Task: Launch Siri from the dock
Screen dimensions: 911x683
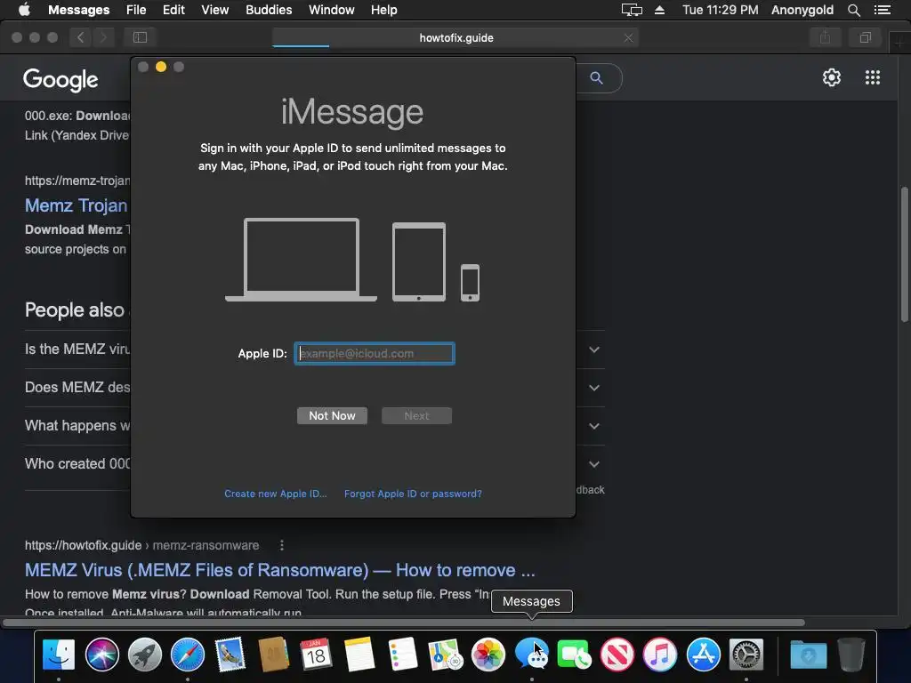Action: [x=101, y=655]
